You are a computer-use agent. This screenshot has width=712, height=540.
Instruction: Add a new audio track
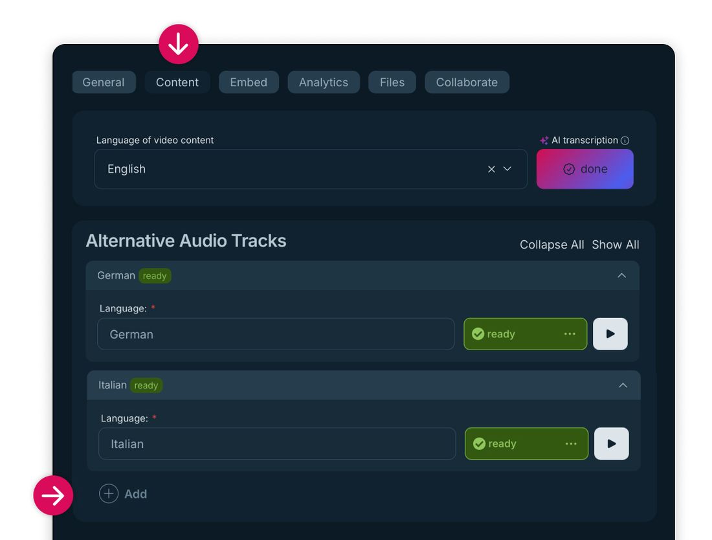point(123,493)
